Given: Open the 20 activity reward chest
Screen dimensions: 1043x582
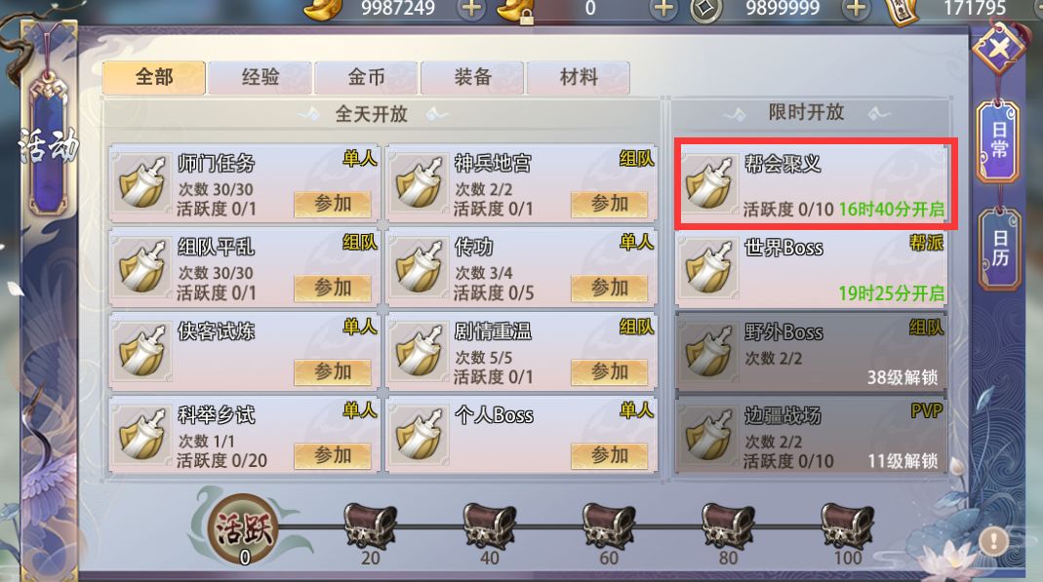Looking at the screenshot, I should pyautogui.click(x=370, y=526).
